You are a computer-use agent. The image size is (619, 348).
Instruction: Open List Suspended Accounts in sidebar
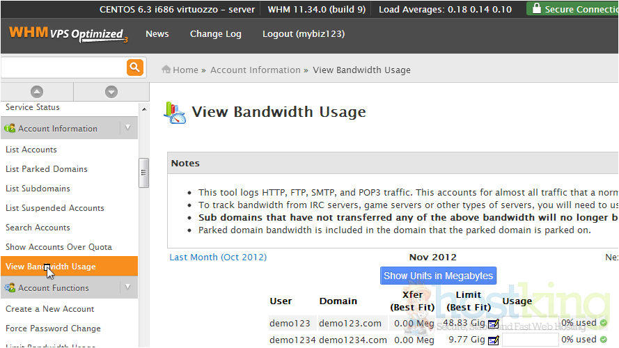tap(54, 208)
